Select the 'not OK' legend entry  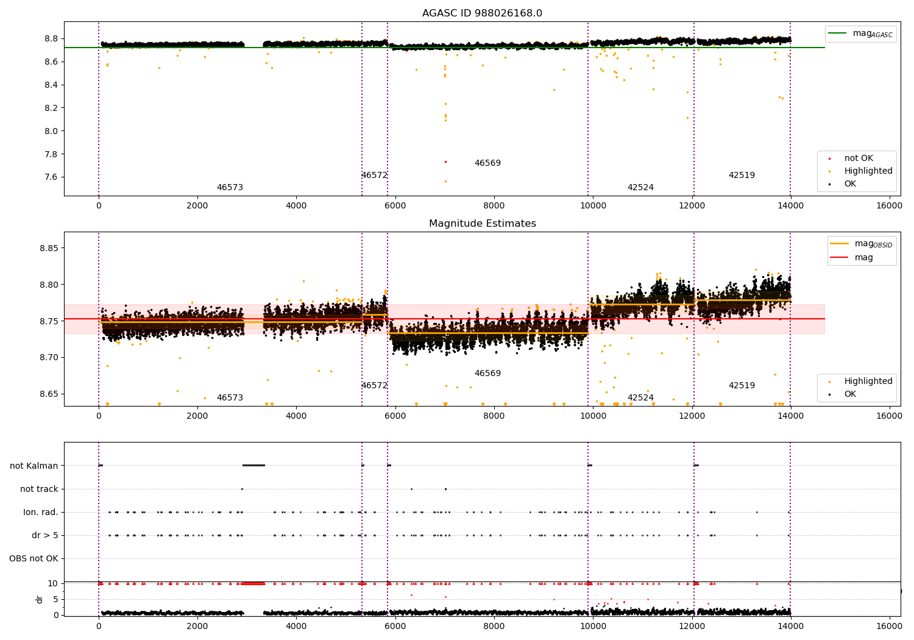[x=859, y=158]
